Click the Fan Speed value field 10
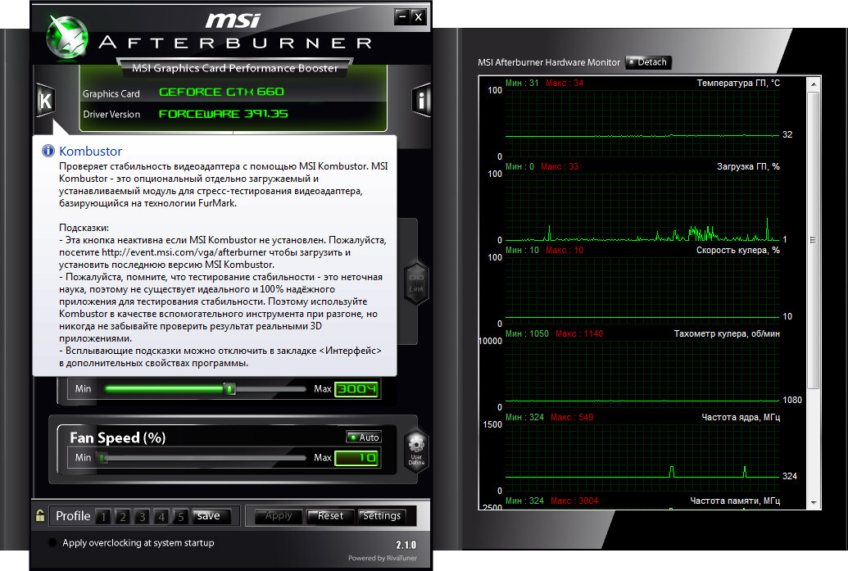The width and height of the screenshot is (848, 571). tap(356, 458)
